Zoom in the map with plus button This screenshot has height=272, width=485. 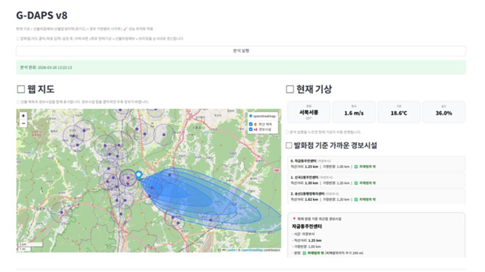[x=23, y=116]
